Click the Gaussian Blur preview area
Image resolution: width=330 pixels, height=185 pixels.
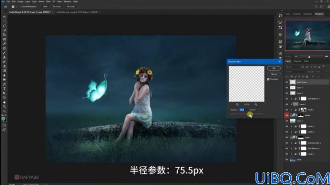click(247, 84)
